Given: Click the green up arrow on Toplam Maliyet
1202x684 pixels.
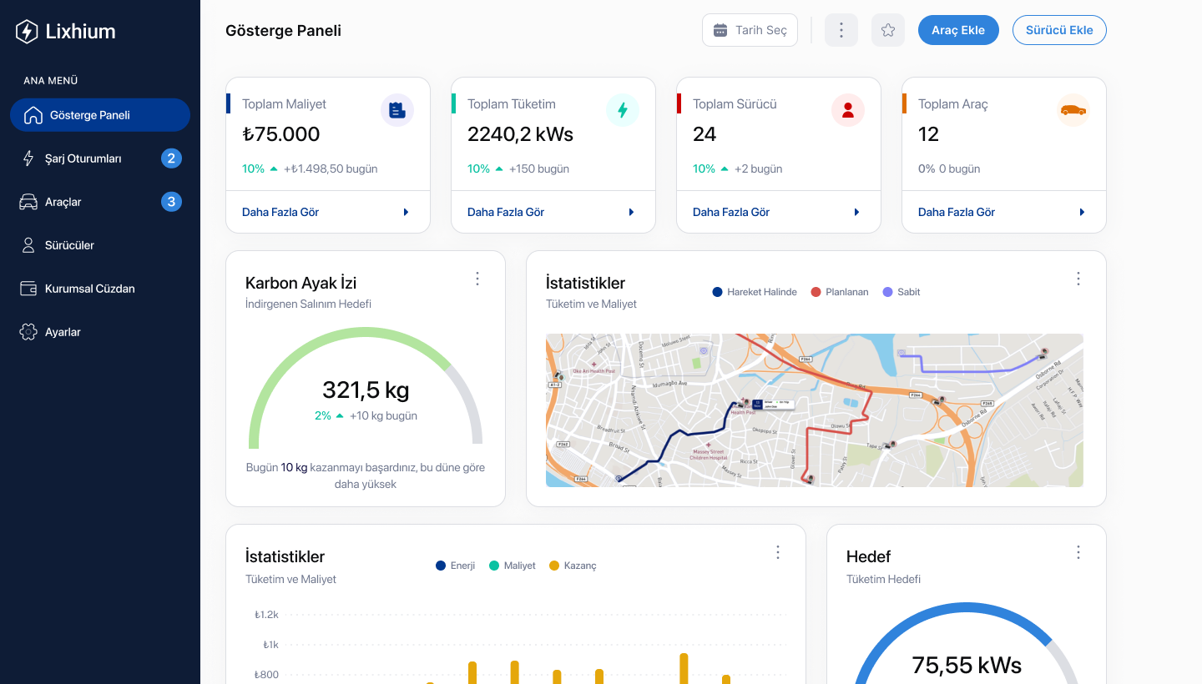Looking at the screenshot, I should pyautogui.click(x=273, y=169).
